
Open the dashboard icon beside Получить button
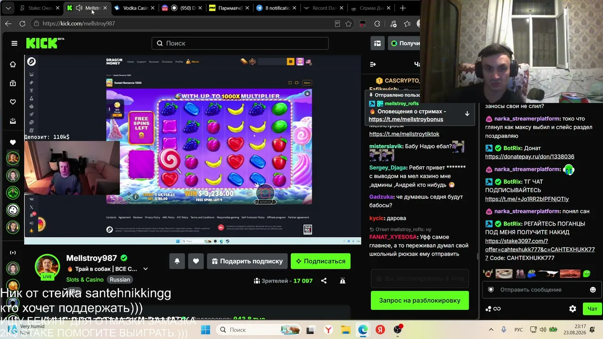pyautogui.click(x=377, y=43)
